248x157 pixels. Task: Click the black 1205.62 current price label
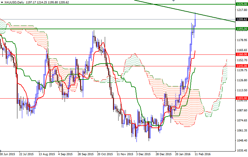242,19
